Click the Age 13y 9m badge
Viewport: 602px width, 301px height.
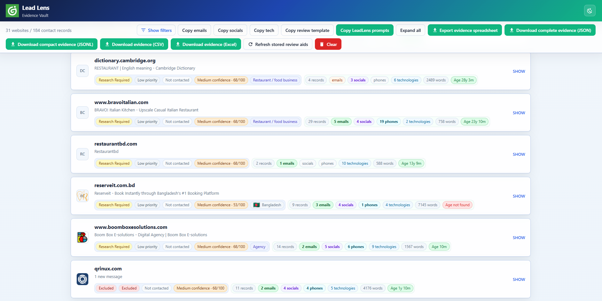(x=411, y=163)
